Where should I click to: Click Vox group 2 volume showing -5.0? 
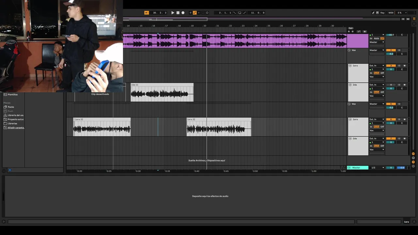(391, 54)
